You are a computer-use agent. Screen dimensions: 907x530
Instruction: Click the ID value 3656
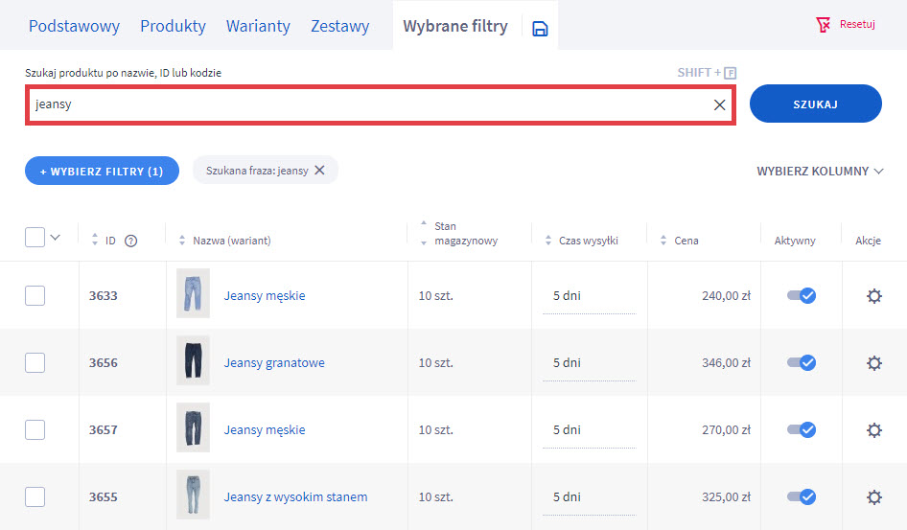[x=103, y=362]
